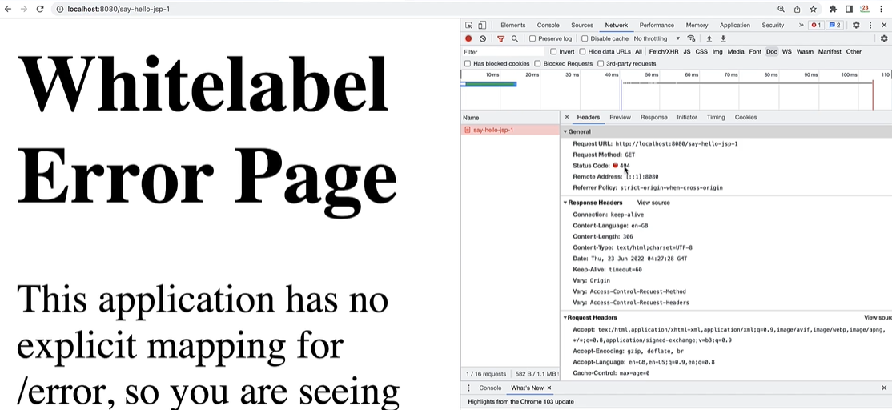Show All request types filter
The image size is (892, 410).
(638, 52)
